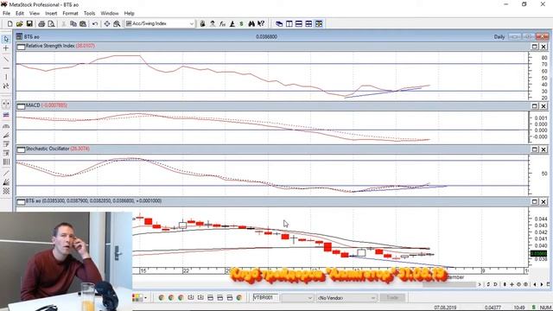The width and height of the screenshot is (553, 311).
Task: Click the color palette swatch icon
Action: tap(137, 298)
